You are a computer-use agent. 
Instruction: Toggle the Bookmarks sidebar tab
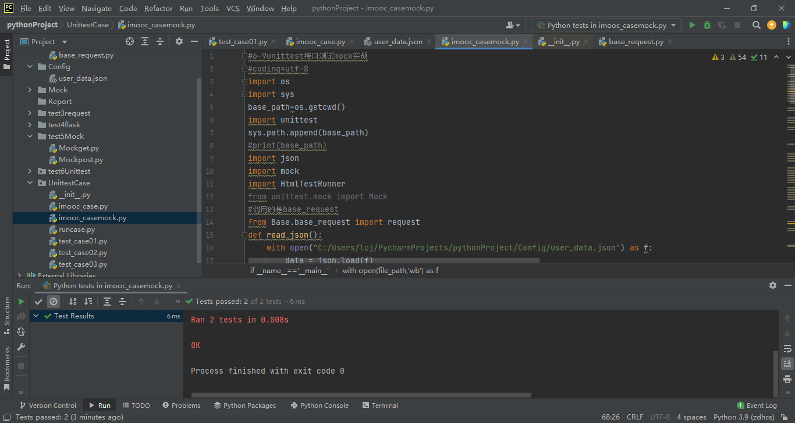[x=7, y=368]
